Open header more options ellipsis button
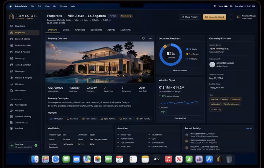Screen dimensions: 264x168 pos(231,17)
